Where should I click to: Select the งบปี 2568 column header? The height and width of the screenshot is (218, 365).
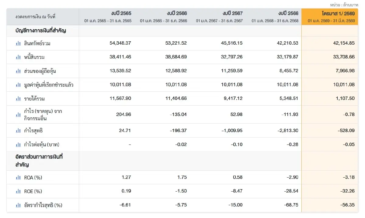(274, 17)
